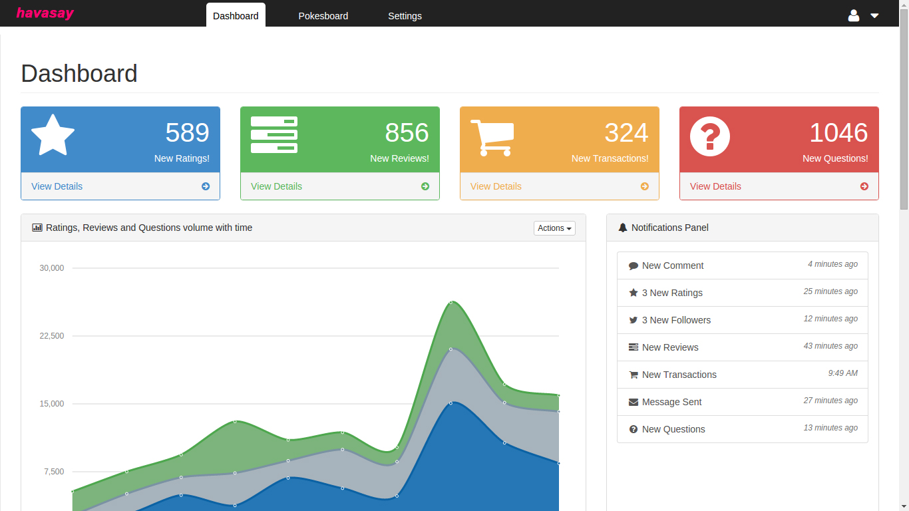Click the '4 minutes ago' timestamp
Image resolution: width=909 pixels, height=511 pixels.
tap(832, 264)
